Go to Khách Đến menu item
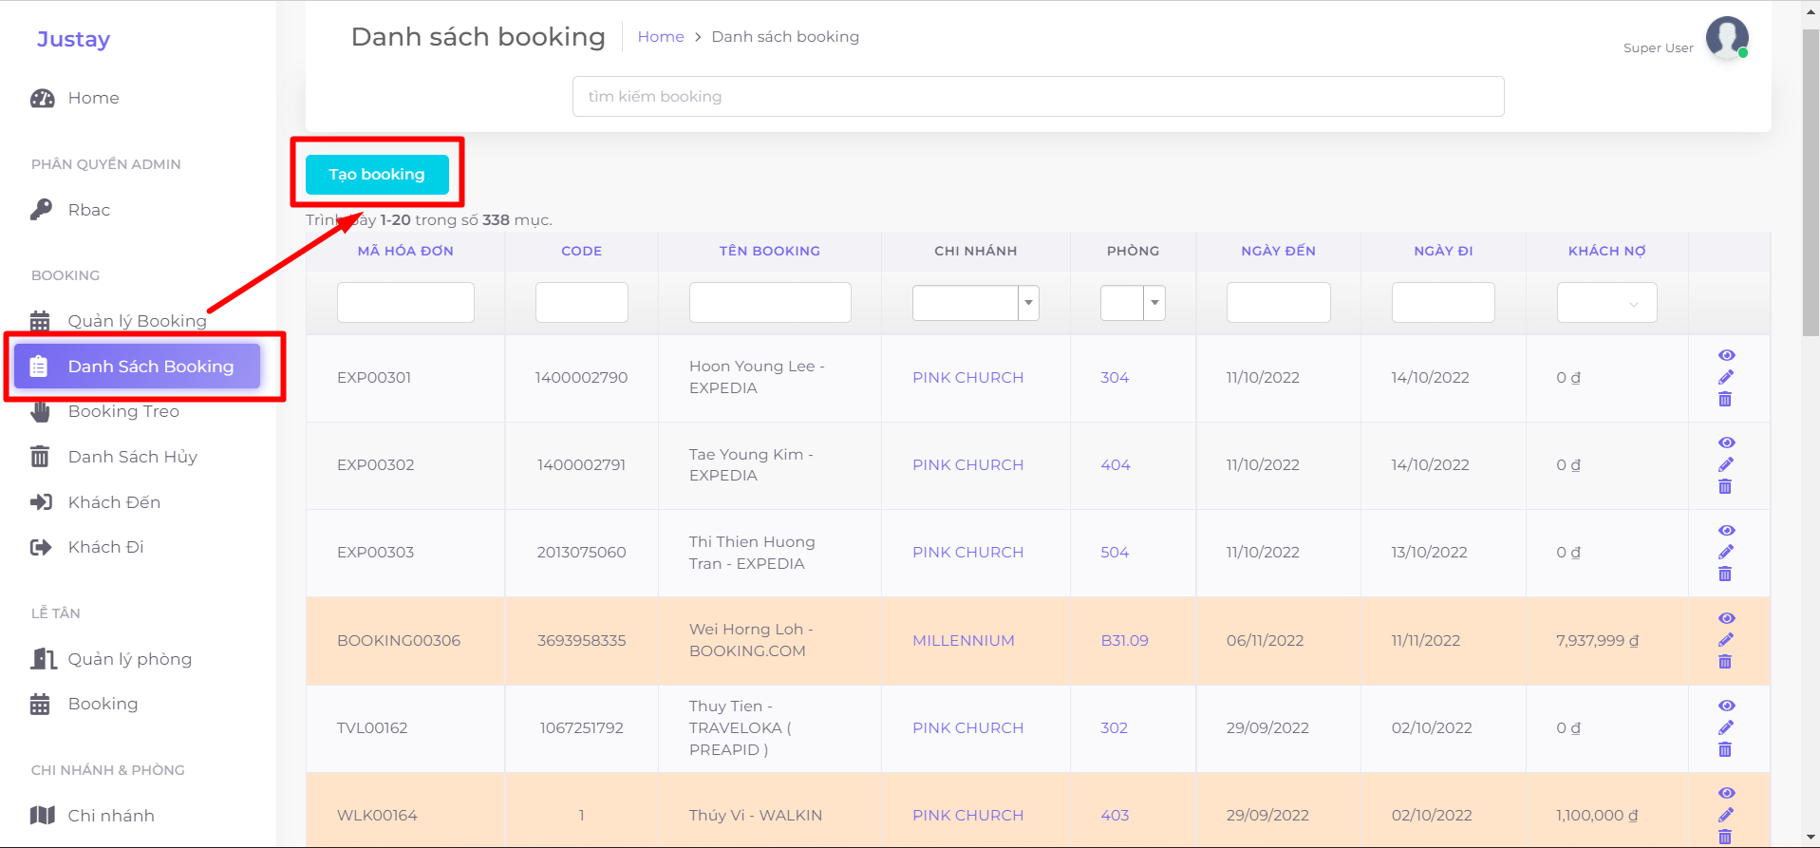This screenshot has height=848, width=1820. [x=114, y=502]
